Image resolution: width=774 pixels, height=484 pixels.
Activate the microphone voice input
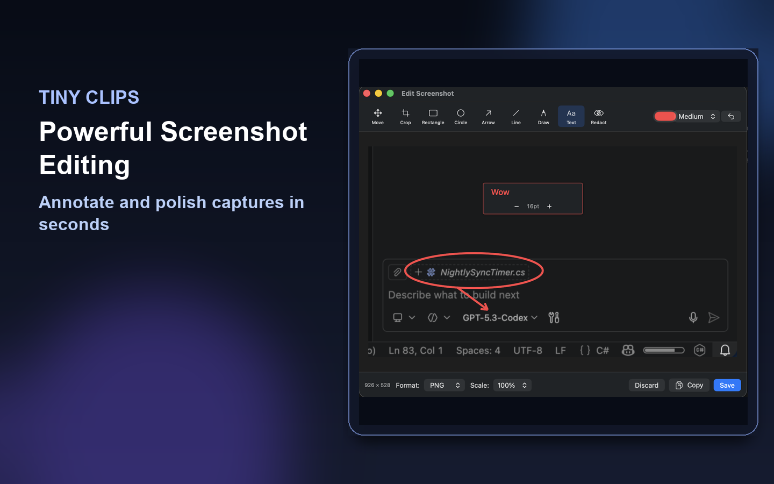[x=693, y=317]
